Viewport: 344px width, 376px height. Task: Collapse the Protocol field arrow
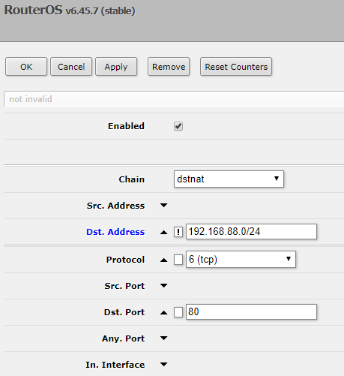click(163, 260)
